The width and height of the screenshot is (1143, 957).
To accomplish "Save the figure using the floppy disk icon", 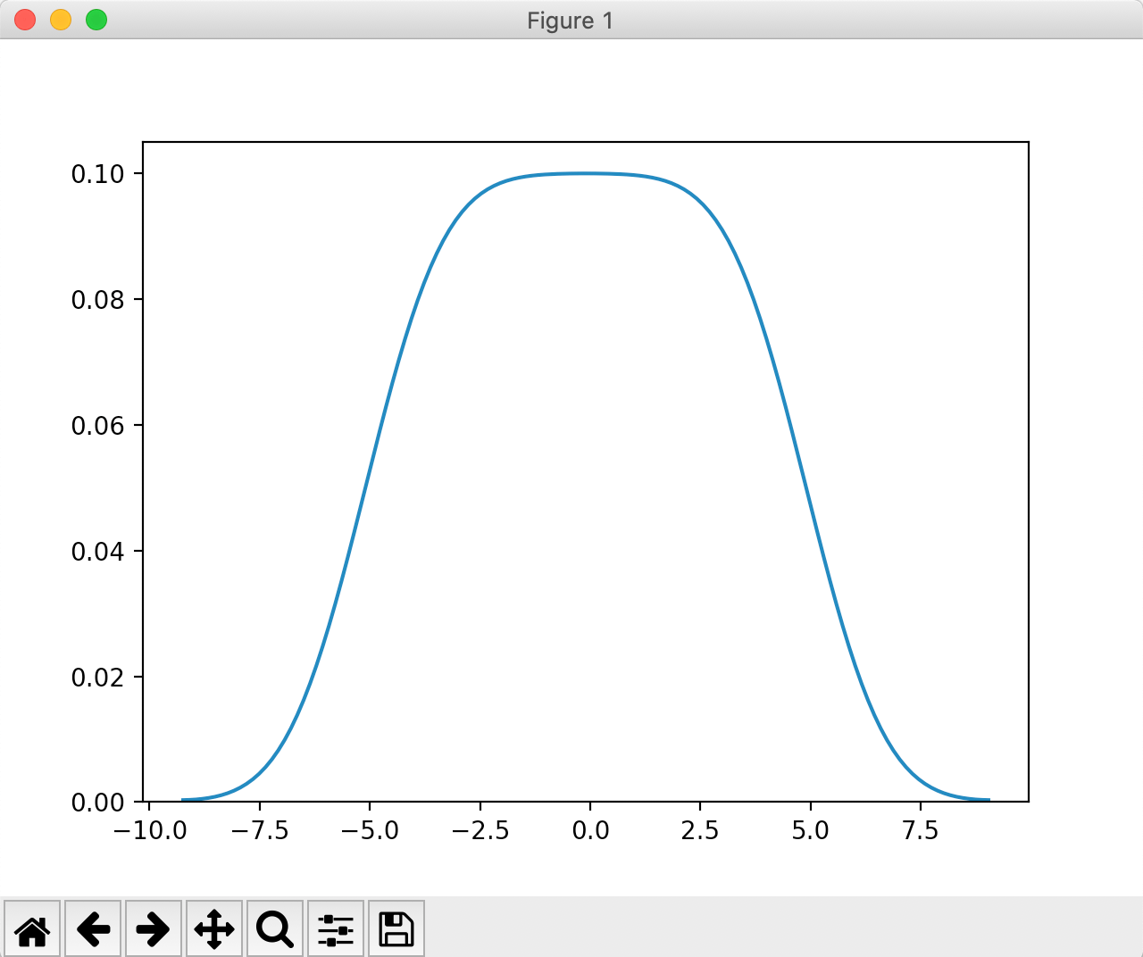I will coord(396,928).
